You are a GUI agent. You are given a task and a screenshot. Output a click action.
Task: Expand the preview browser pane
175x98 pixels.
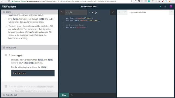pyautogui.click(x=171, y=12)
